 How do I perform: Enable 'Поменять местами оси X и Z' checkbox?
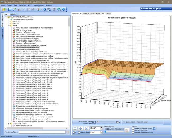133,133
